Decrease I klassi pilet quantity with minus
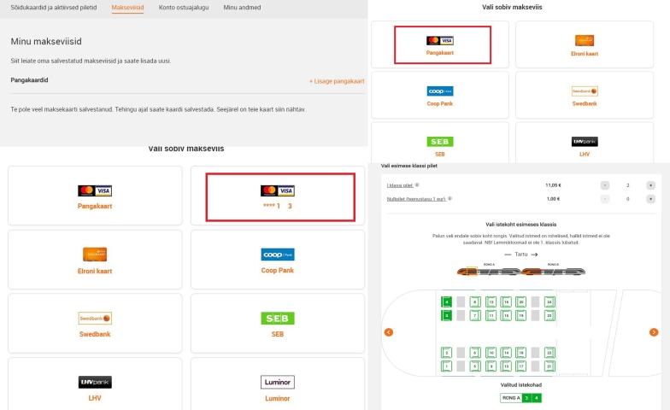Image resolution: width=670 pixels, height=410 pixels. [x=605, y=185]
